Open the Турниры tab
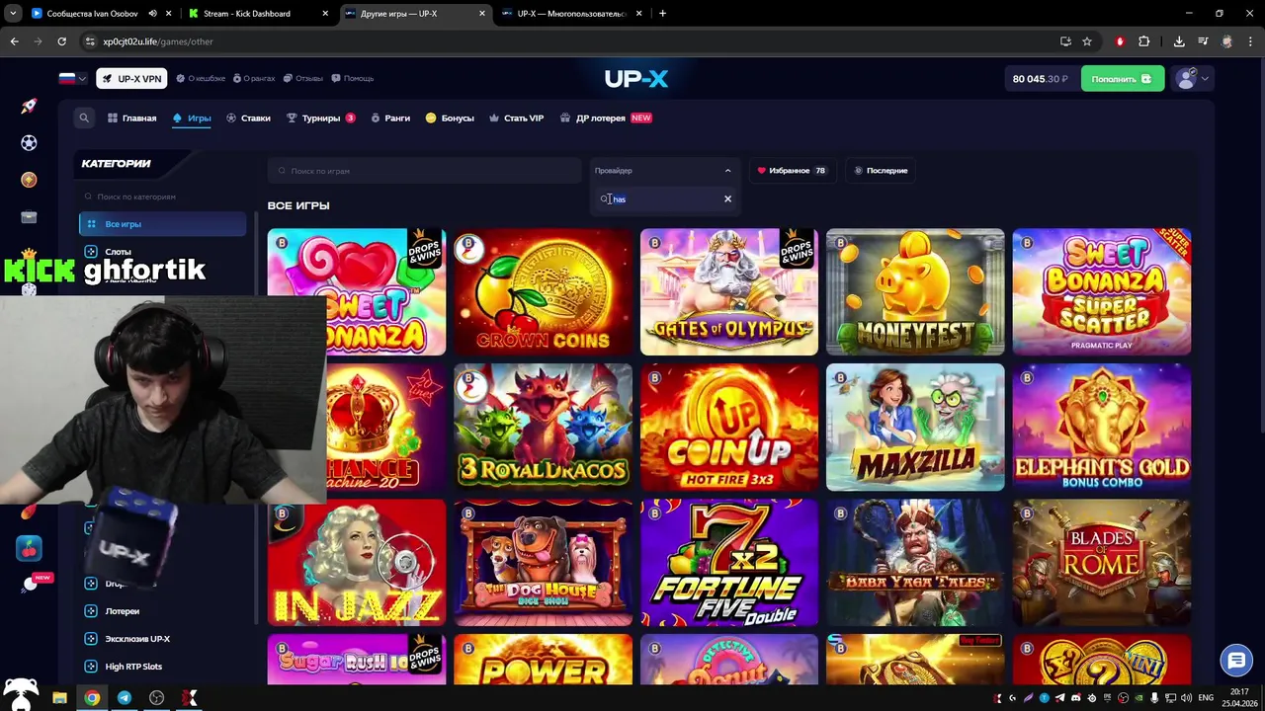The image size is (1265, 711). (320, 118)
